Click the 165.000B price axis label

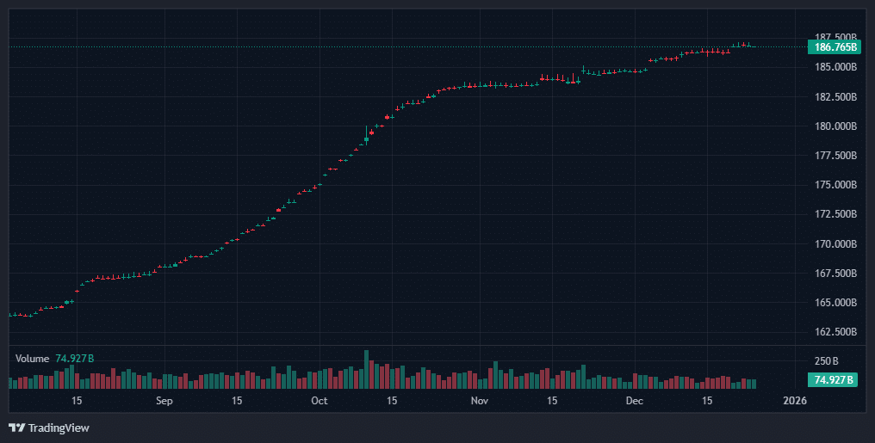tap(835, 303)
